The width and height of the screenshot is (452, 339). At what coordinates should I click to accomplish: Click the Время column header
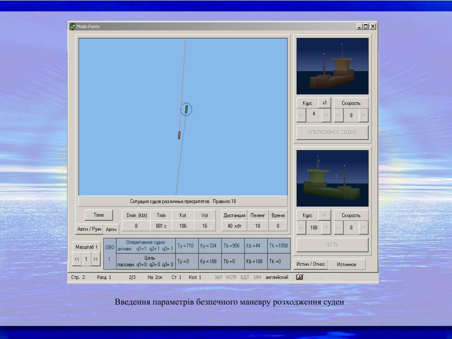coord(278,215)
